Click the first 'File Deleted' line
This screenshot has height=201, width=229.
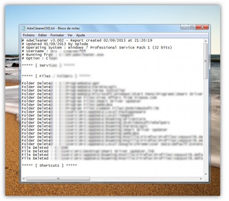coord(45,148)
